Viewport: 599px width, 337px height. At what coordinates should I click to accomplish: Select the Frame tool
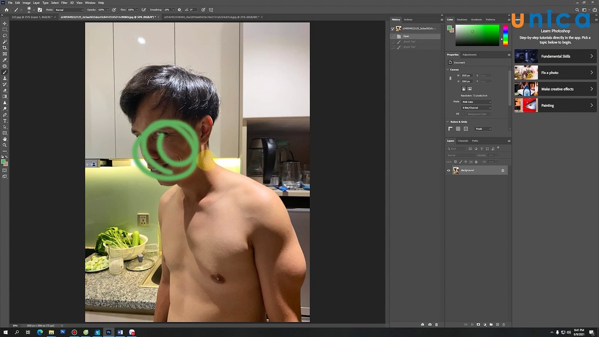(5, 54)
